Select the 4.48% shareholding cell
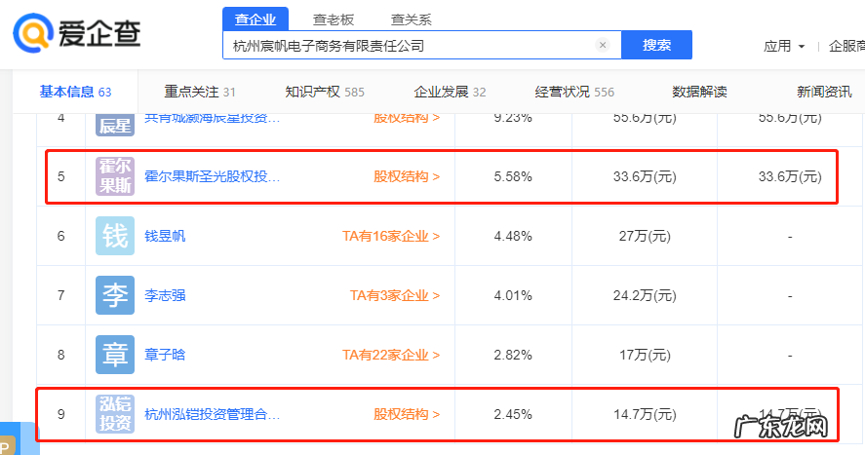 pyautogui.click(x=513, y=237)
